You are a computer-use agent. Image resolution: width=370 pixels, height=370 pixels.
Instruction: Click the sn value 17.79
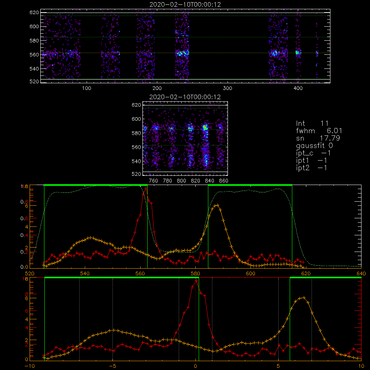pos(330,138)
